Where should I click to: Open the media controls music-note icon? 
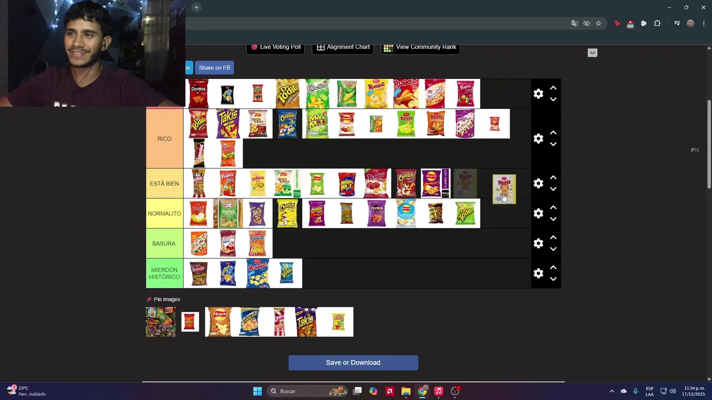point(677,23)
